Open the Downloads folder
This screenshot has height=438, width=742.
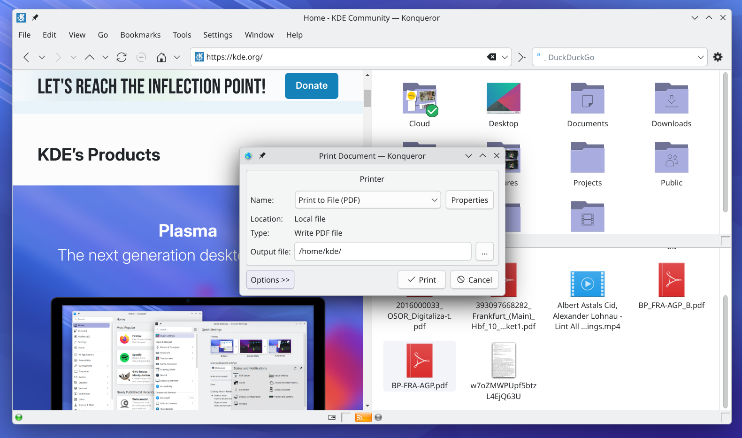tap(671, 105)
